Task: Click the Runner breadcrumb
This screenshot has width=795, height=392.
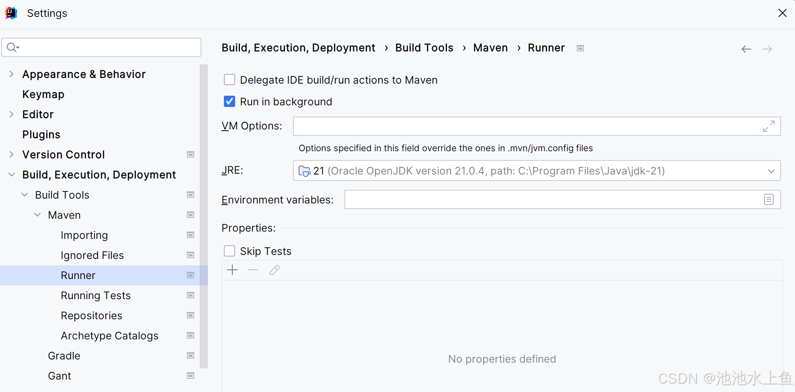Action: [546, 48]
